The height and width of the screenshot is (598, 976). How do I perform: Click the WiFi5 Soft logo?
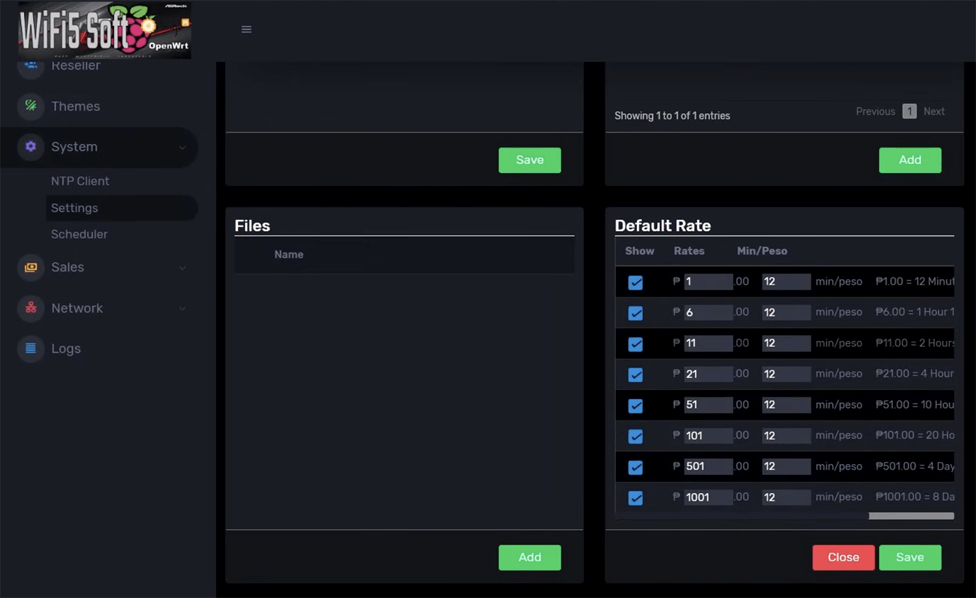click(104, 30)
